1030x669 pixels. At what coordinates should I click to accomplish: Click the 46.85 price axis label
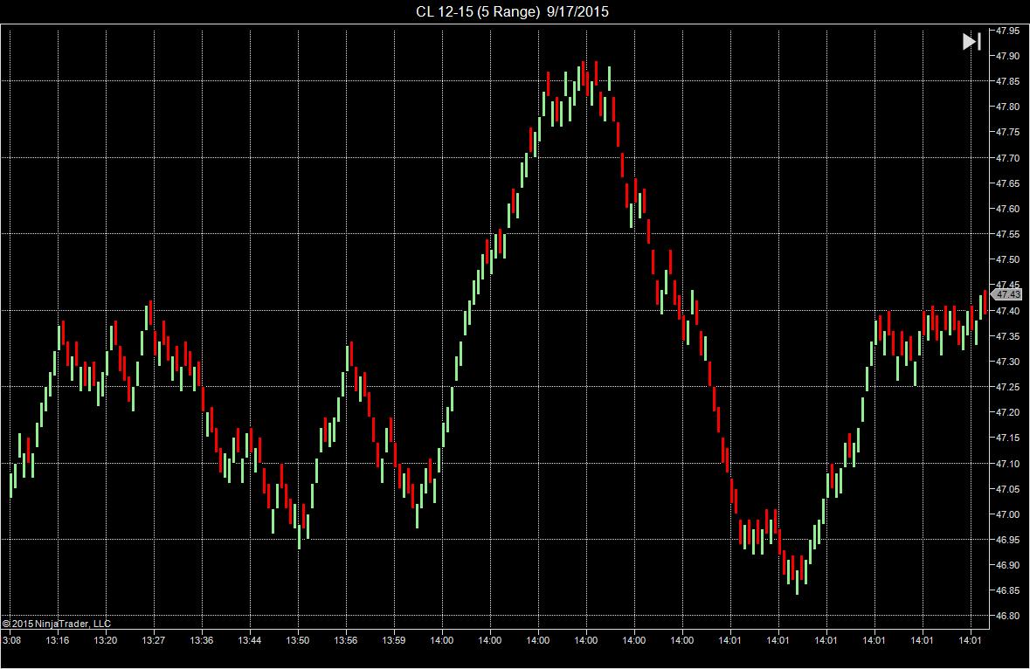1008,591
